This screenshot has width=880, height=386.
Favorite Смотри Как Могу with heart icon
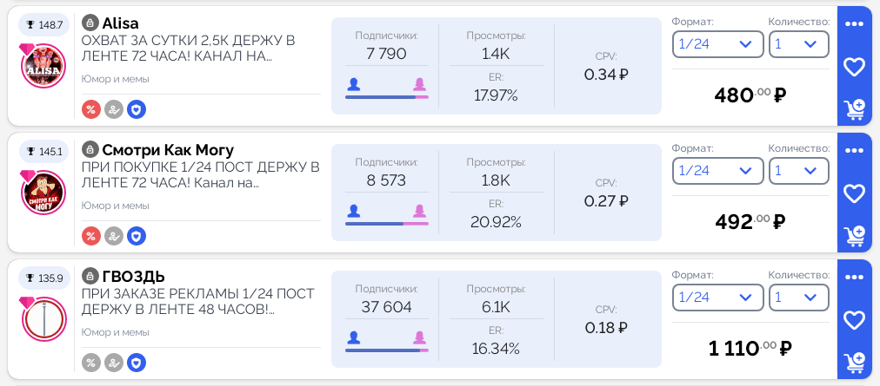coord(854,193)
